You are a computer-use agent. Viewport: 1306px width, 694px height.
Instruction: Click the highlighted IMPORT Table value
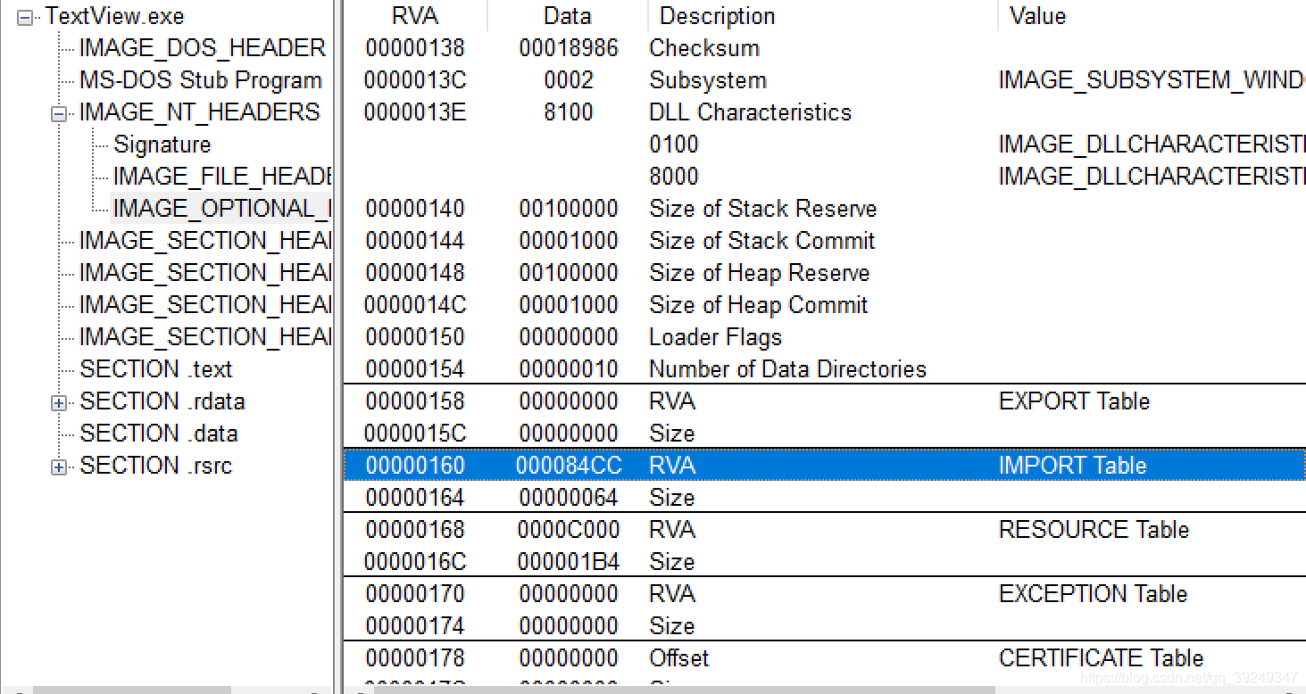(1072, 466)
